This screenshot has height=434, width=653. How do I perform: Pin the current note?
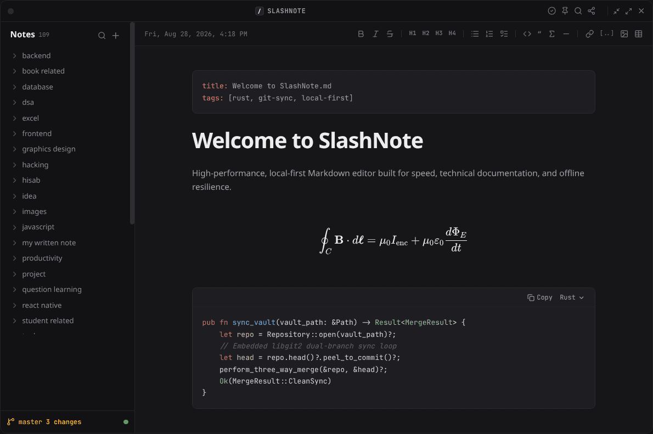[x=565, y=11]
